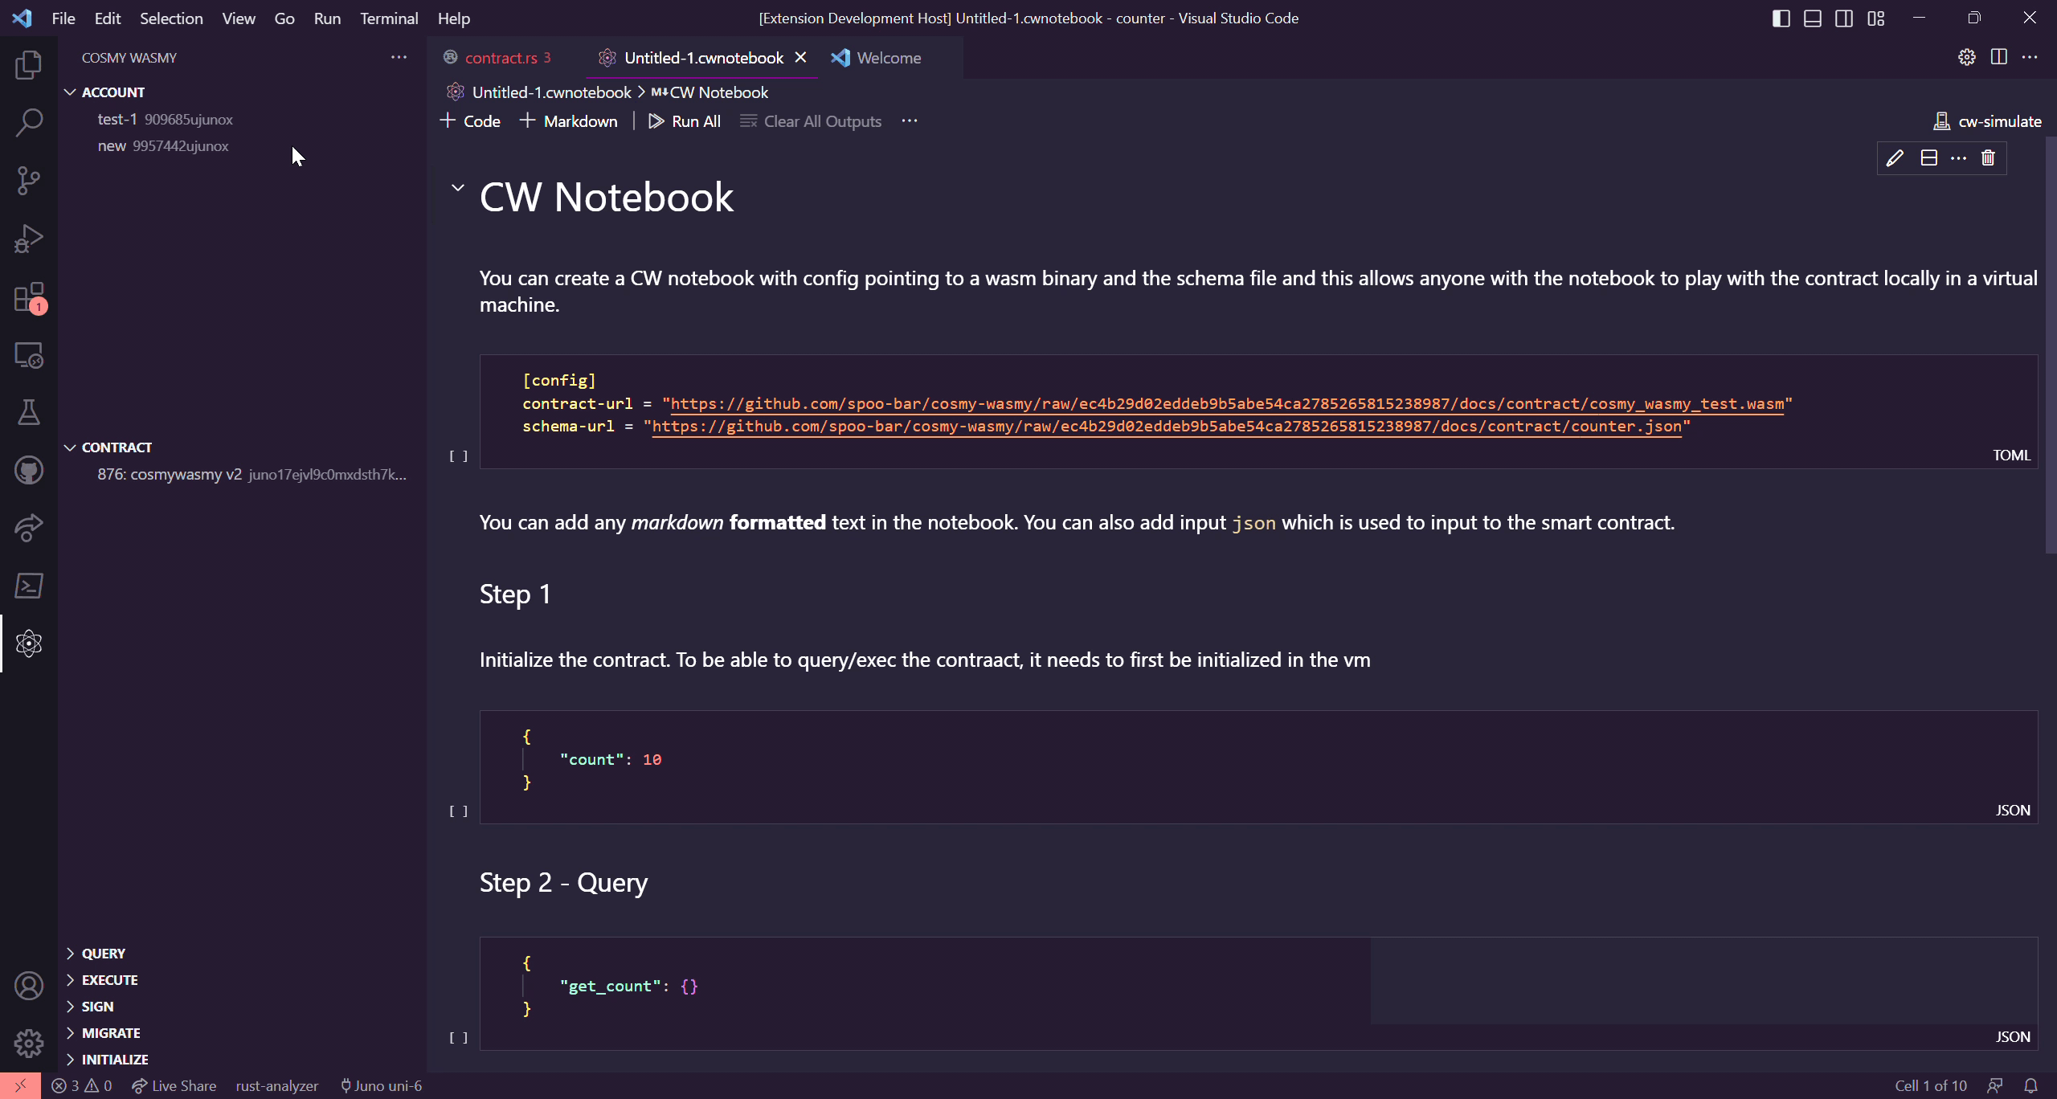The image size is (2057, 1099).
Task: Open the Testing flask icon
Action: (x=29, y=413)
